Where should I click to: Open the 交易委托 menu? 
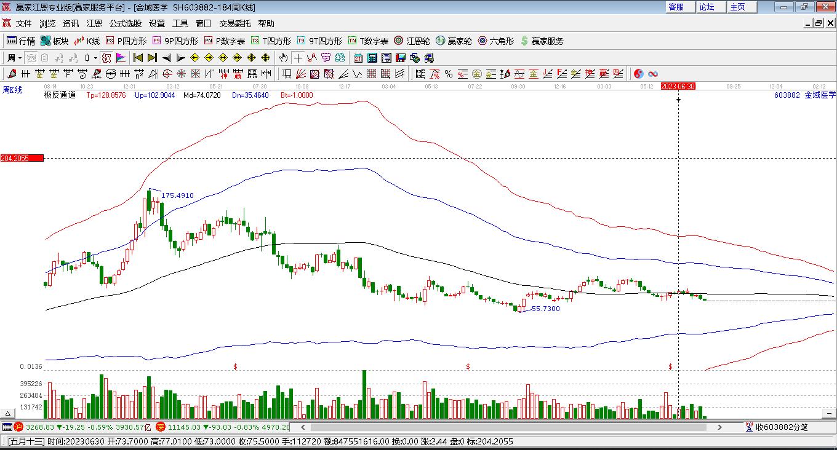(x=235, y=23)
